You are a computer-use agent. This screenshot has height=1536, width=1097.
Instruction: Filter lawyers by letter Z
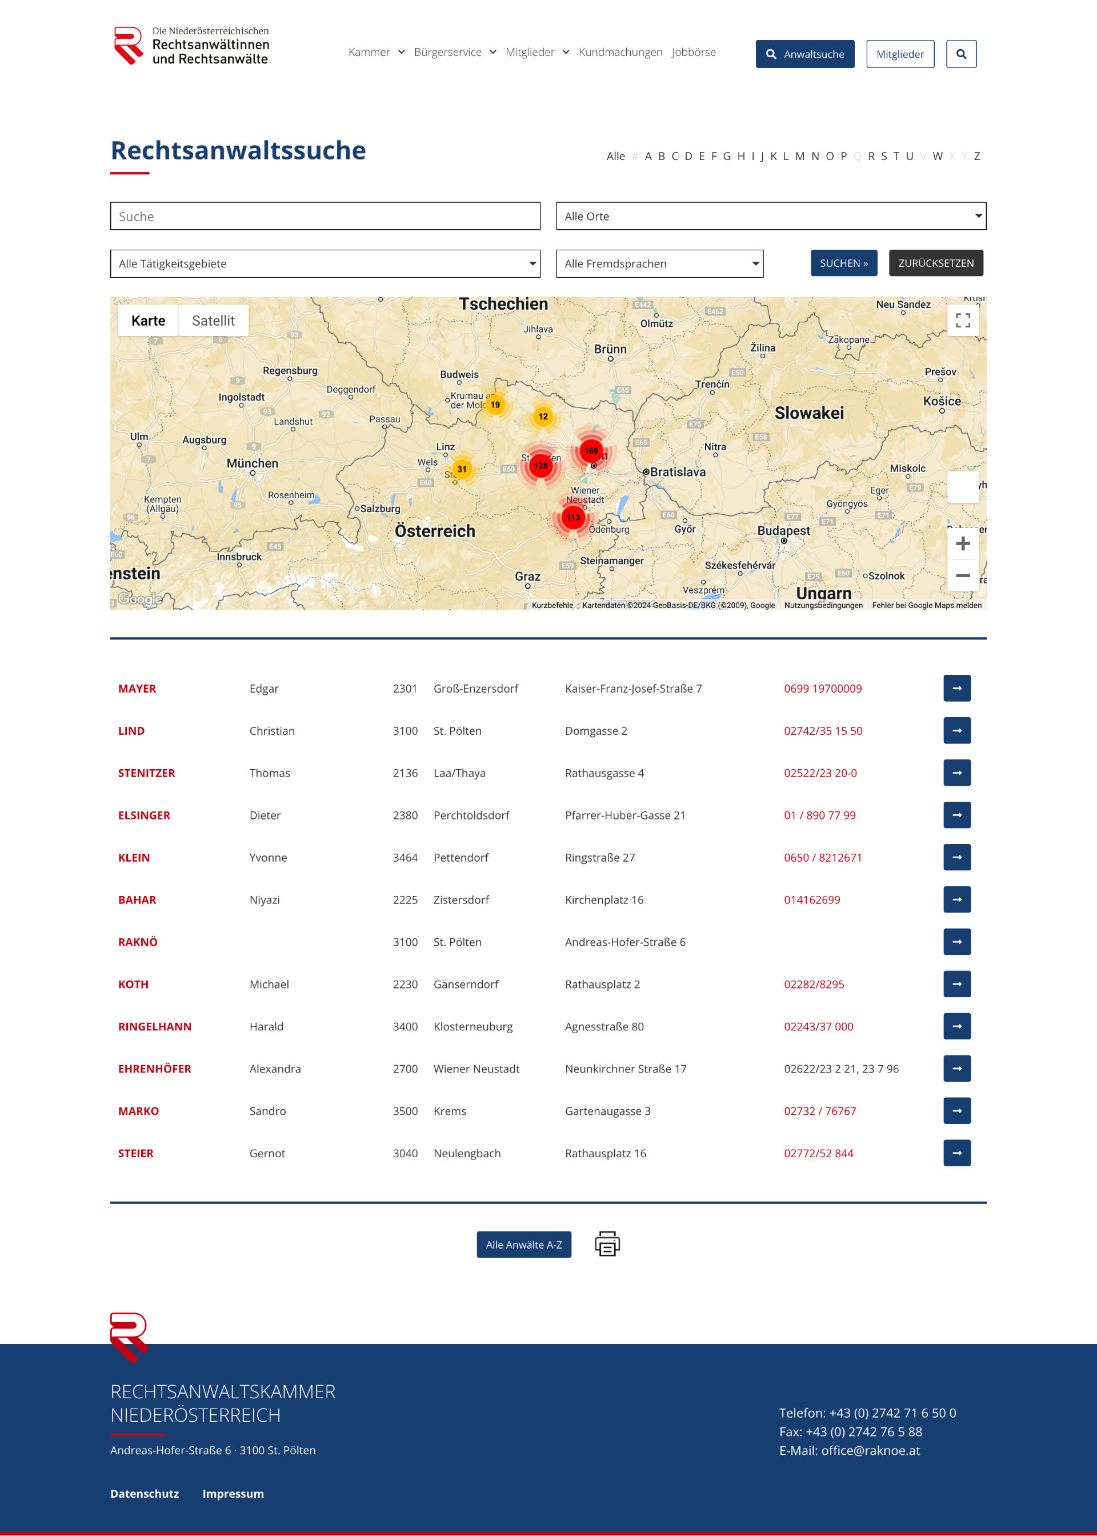click(x=976, y=156)
